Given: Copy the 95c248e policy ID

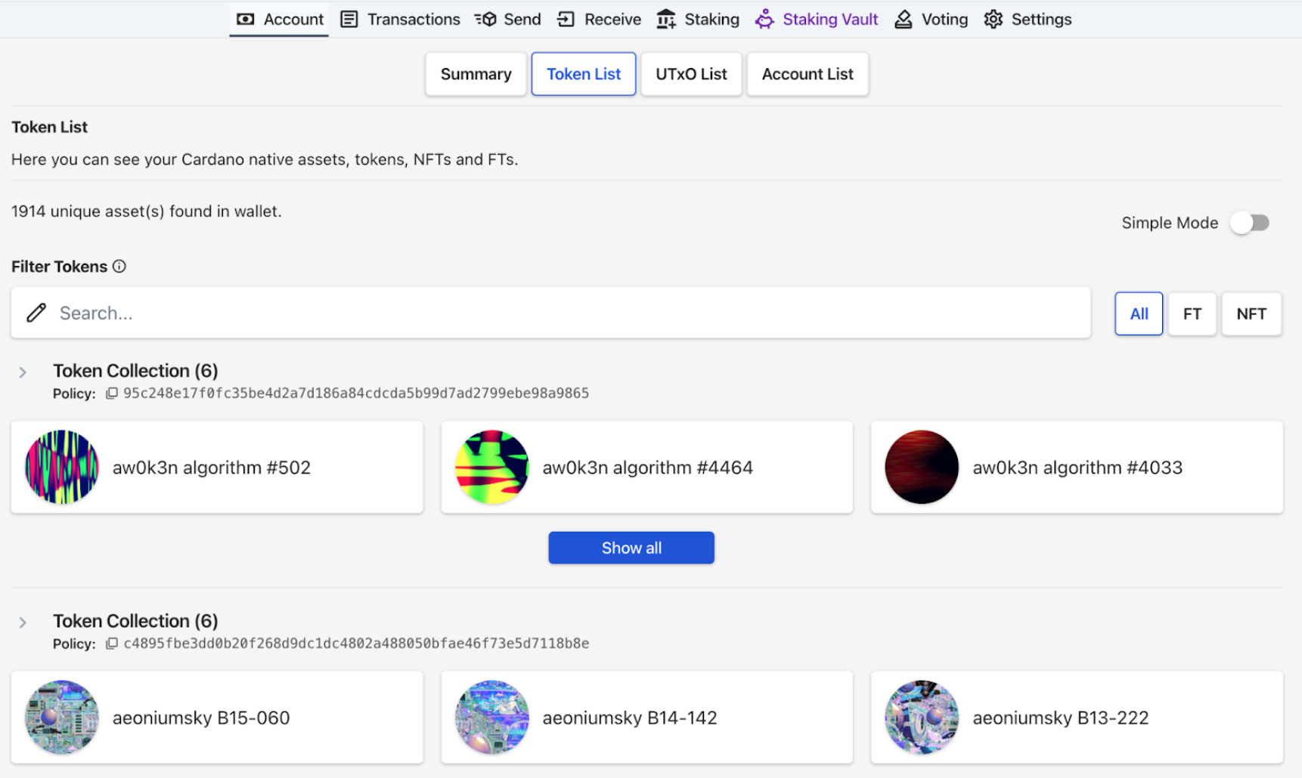Looking at the screenshot, I should coord(112,394).
